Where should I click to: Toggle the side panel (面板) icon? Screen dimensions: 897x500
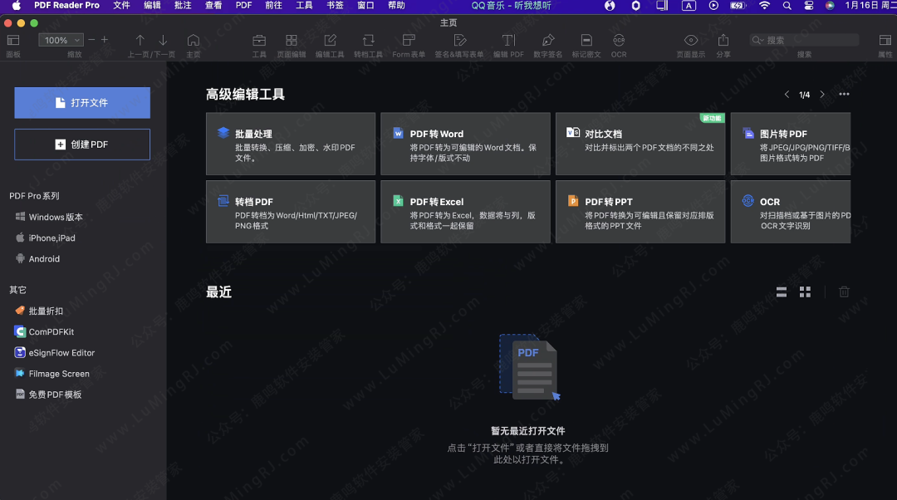tap(13, 40)
